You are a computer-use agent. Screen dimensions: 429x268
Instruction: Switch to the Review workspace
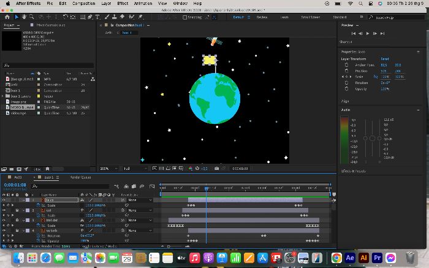262,17
